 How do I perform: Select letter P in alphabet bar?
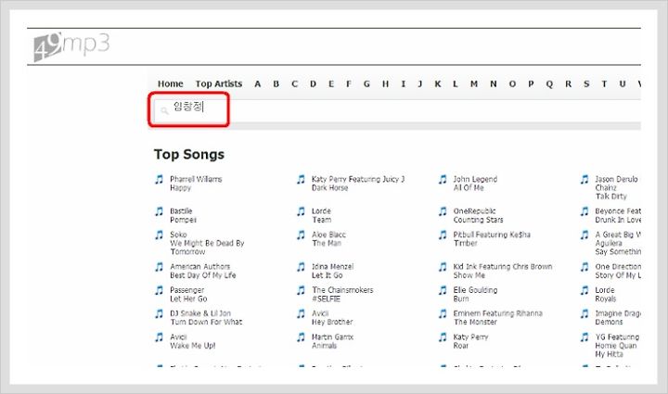[531, 83]
